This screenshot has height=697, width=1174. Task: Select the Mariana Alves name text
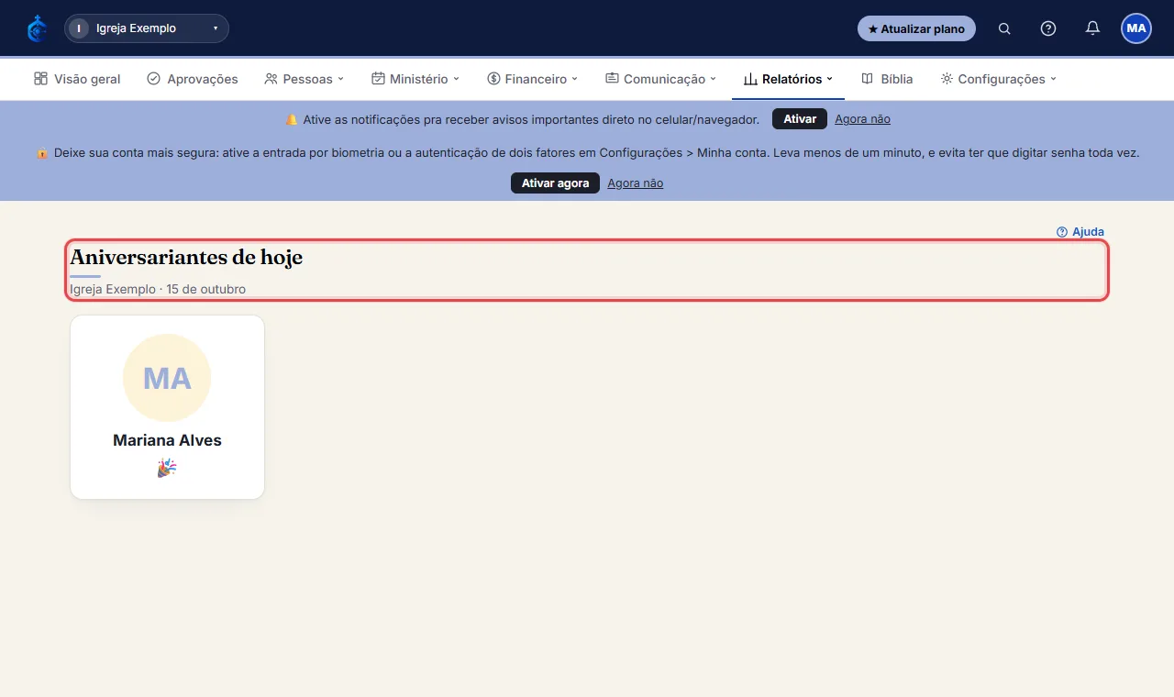pyautogui.click(x=167, y=440)
